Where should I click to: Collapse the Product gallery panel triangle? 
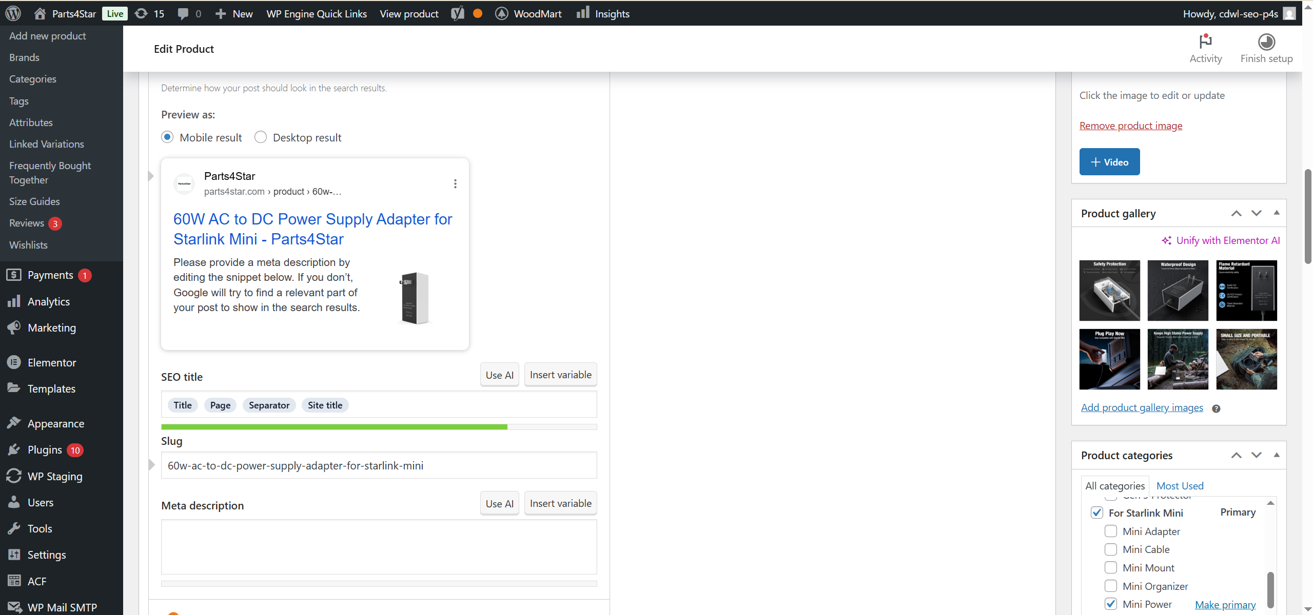point(1277,213)
